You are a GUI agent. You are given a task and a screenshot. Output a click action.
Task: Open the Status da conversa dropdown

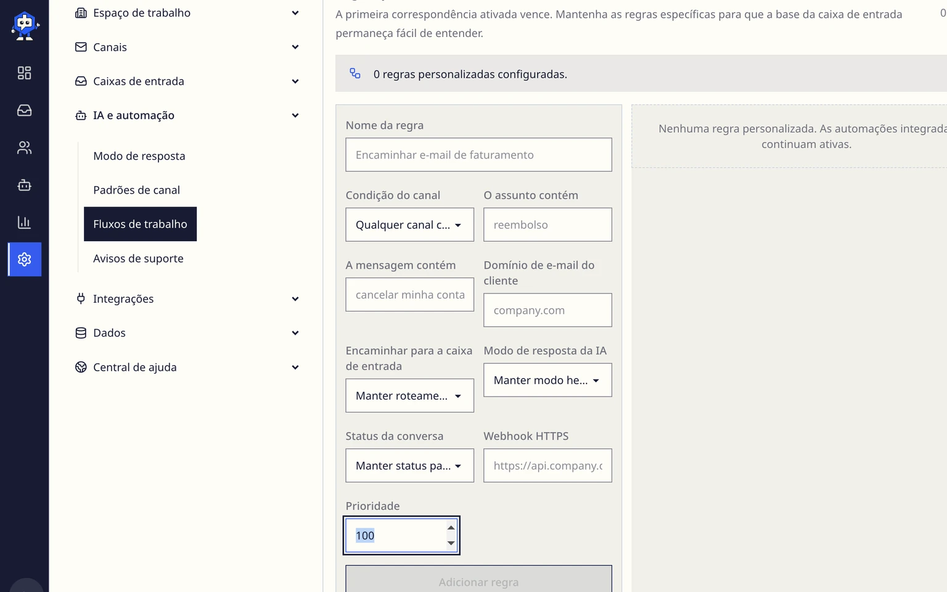409,466
